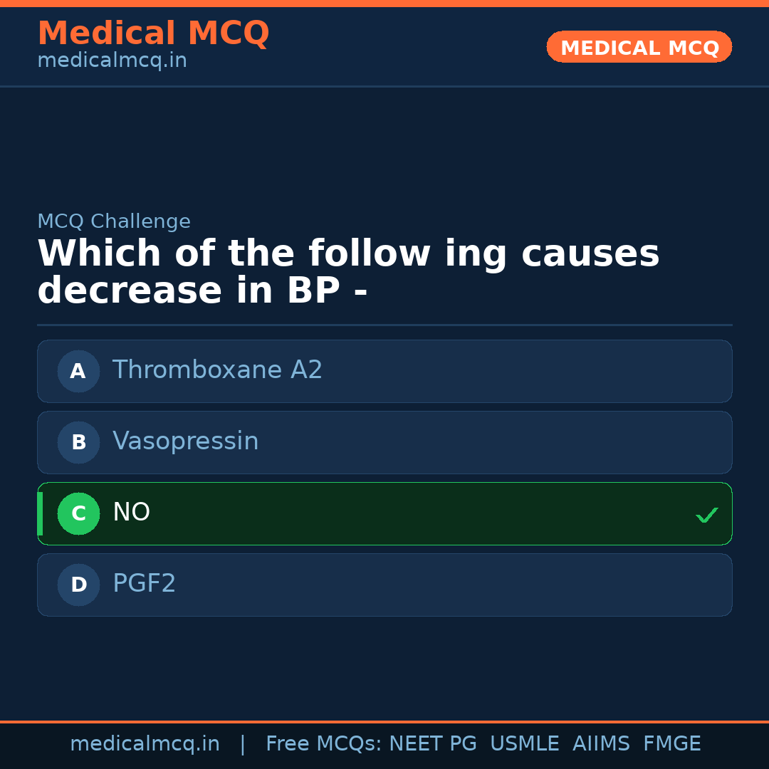
Task: Open the USMLE section
Action: (525, 743)
